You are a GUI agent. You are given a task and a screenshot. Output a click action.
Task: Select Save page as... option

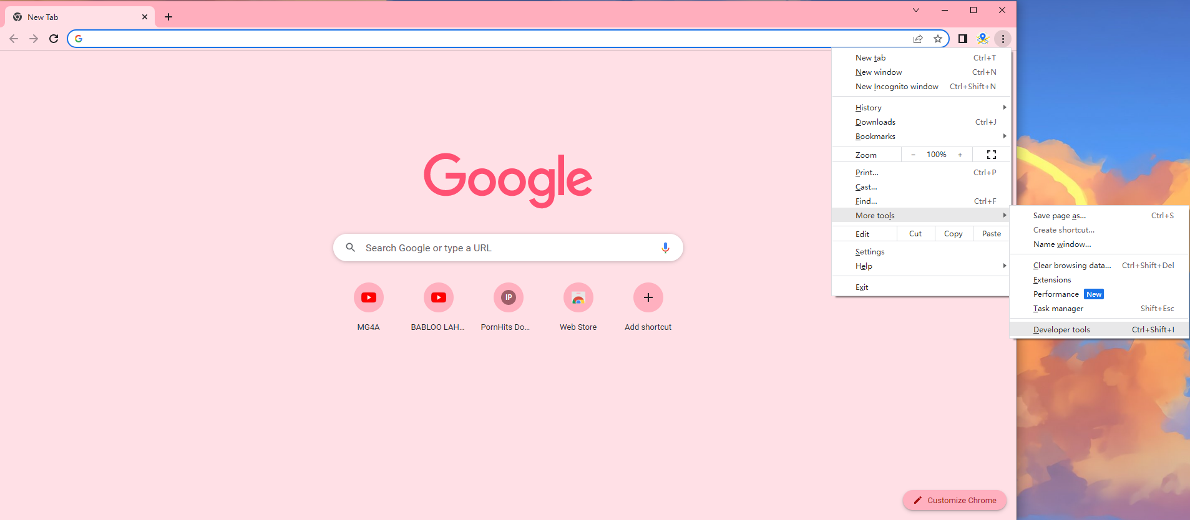[x=1100, y=216]
